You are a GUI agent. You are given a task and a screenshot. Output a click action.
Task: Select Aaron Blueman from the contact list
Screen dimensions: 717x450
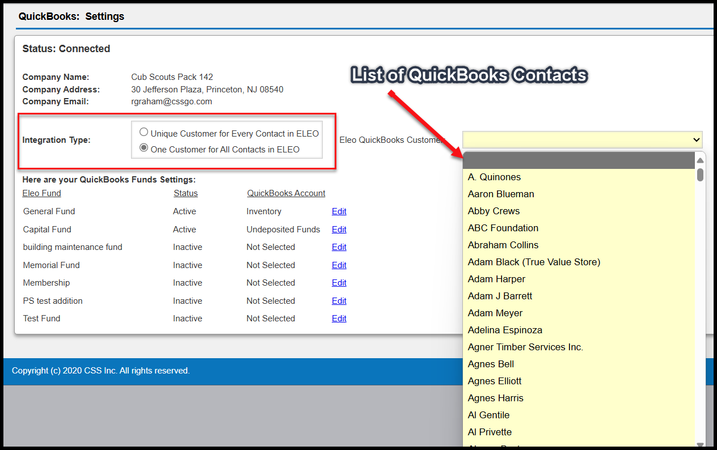[x=579, y=194]
